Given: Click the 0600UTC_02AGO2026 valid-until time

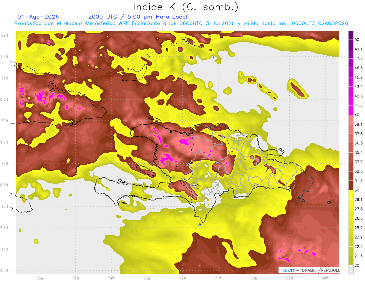Looking at the screenshot, I should [x=320, y=23].
